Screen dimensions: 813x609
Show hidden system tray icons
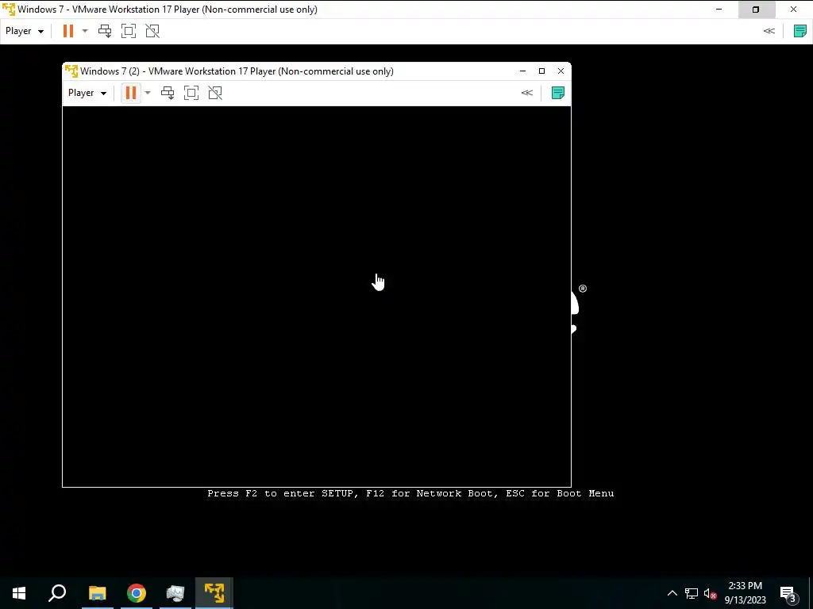tap(672, 593)
